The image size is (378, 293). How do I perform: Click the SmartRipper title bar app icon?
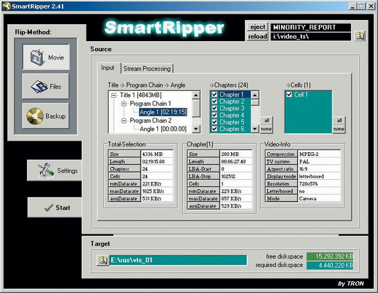[x=6, y=6]
